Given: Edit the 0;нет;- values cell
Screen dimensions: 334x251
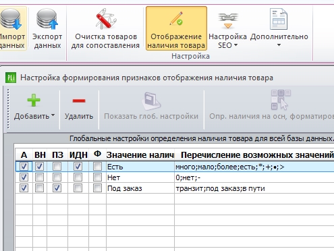Looking at the screenshot, I should [254, 177].
